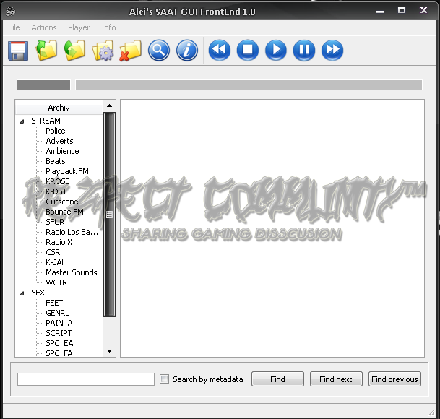Open the File menu
Image resolution: width=440 pixels, height=419 pixels.
pyautogui.click(x=14, y=27)
